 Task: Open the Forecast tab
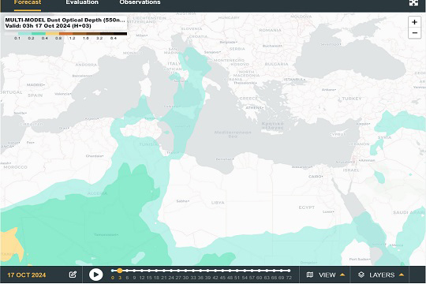[x=28, y=2]
